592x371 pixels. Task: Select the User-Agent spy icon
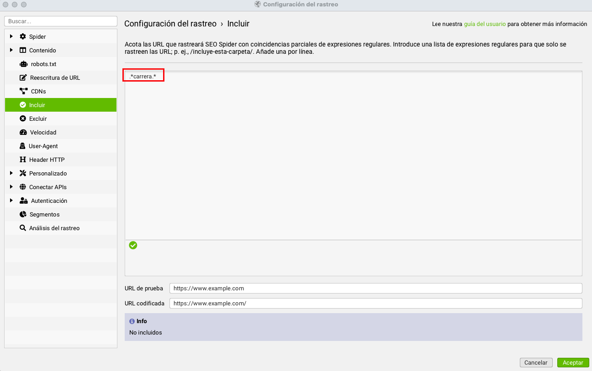point(23,146)
